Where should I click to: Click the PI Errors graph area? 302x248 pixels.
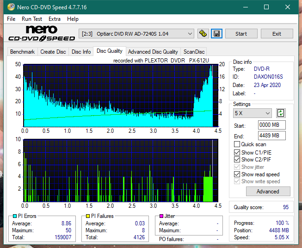click(121, 96)
